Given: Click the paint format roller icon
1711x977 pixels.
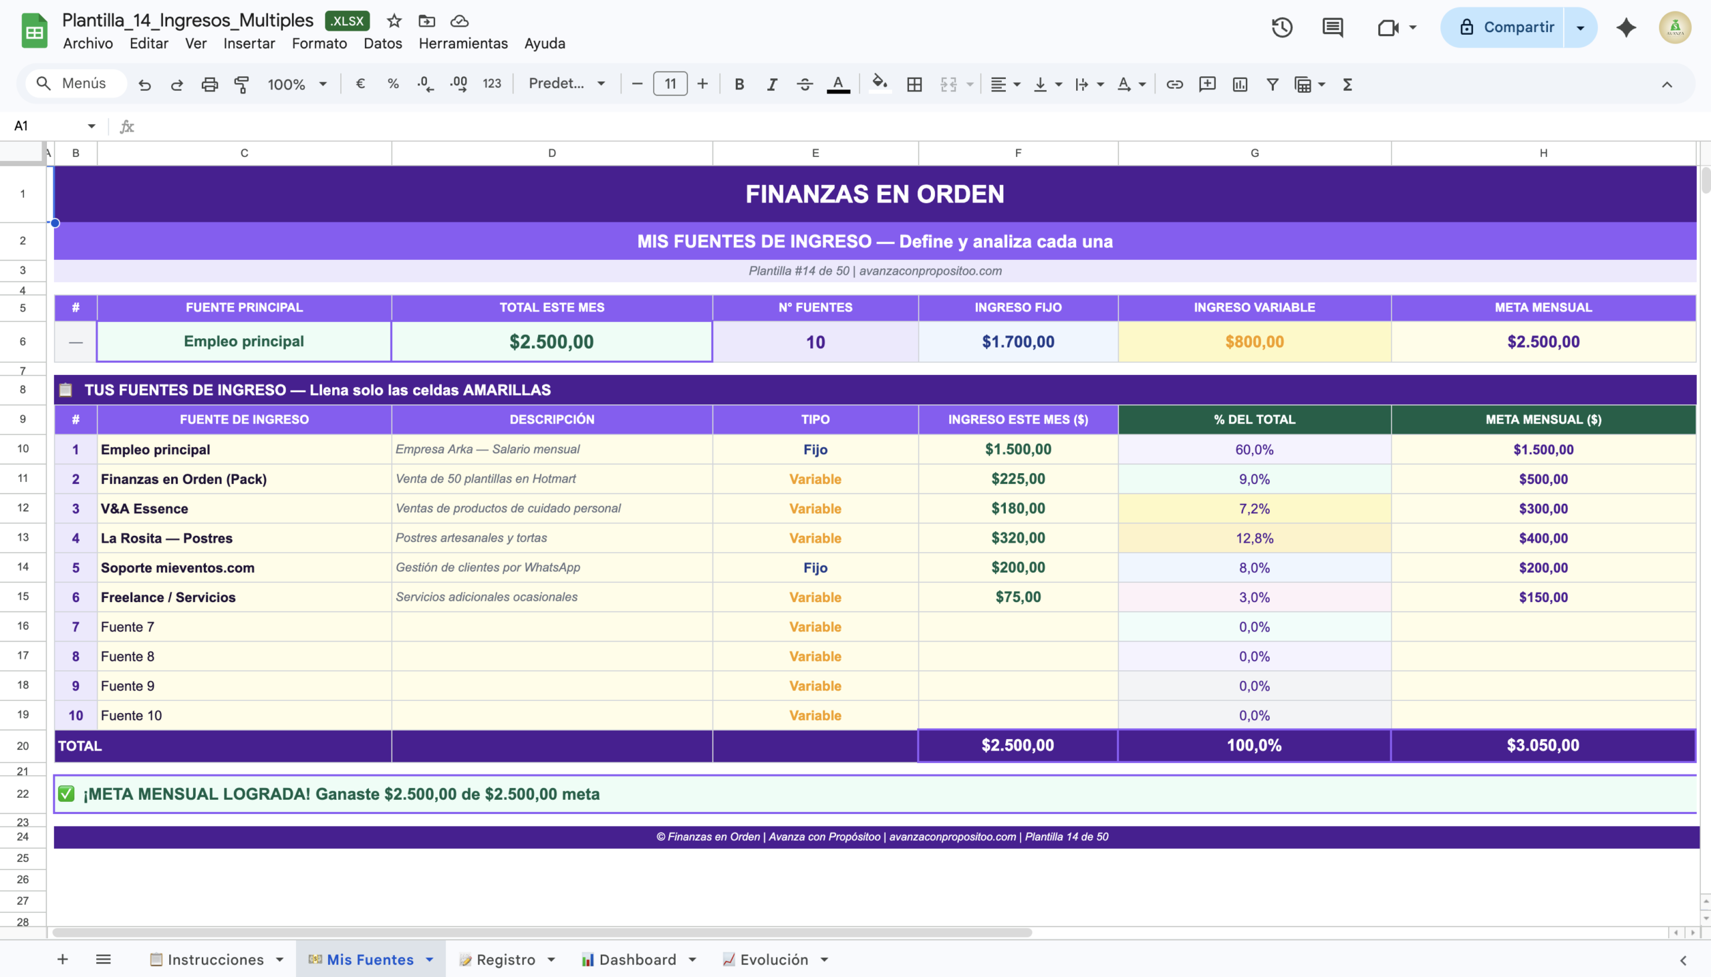Looking at the screenshot, I should coord(241,84).
